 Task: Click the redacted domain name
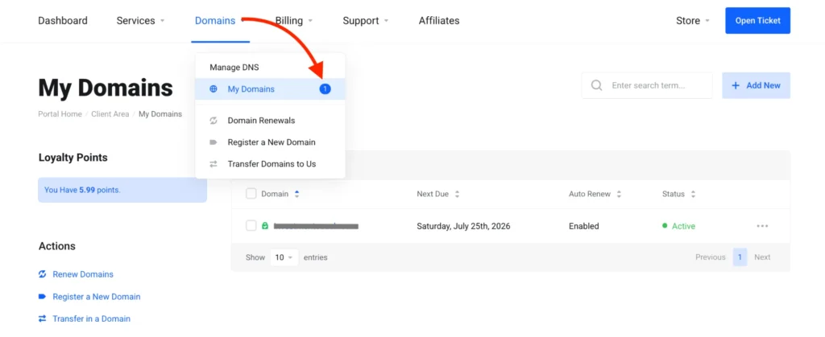pos(316,226)
